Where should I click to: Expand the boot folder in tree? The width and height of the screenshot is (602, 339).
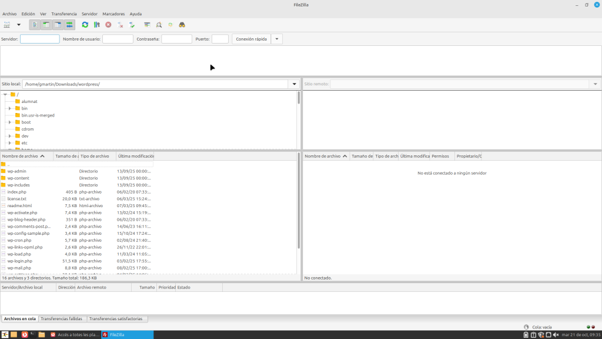coord(10,122)
